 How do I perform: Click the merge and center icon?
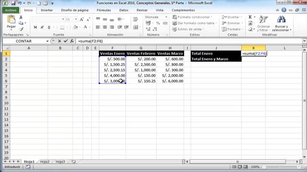(135, 27)
